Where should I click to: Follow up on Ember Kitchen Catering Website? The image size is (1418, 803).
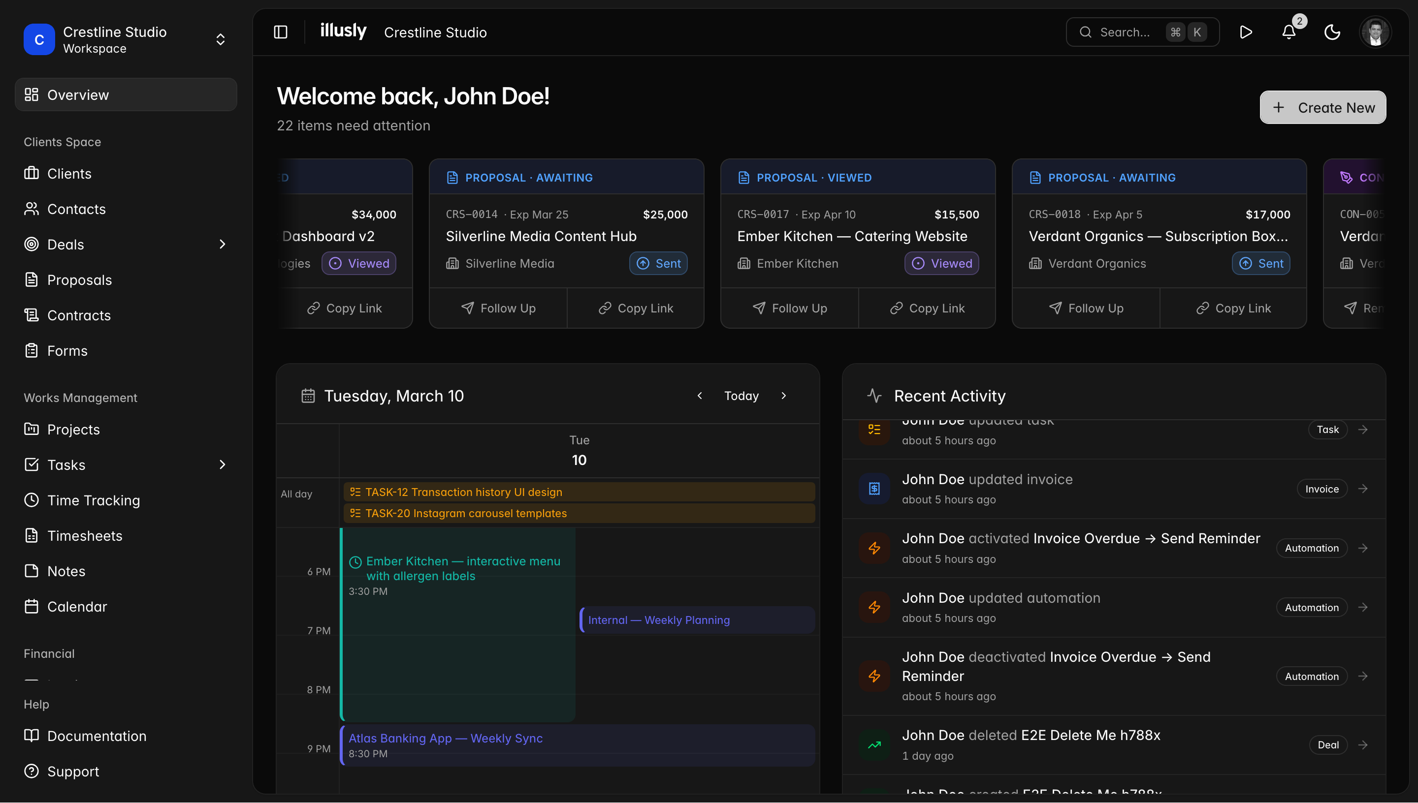point(790,308)
